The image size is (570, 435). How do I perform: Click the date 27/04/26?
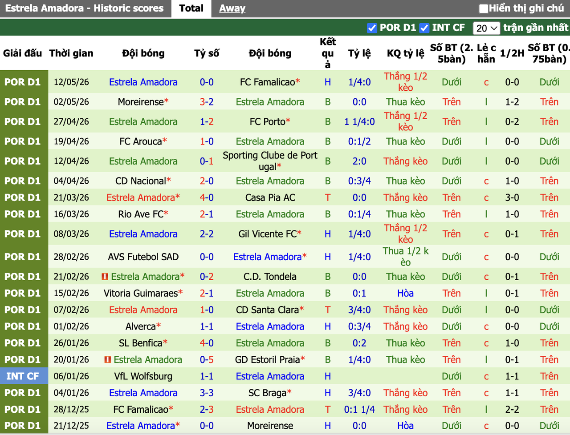pyautogui.click(x=71, y=121)
